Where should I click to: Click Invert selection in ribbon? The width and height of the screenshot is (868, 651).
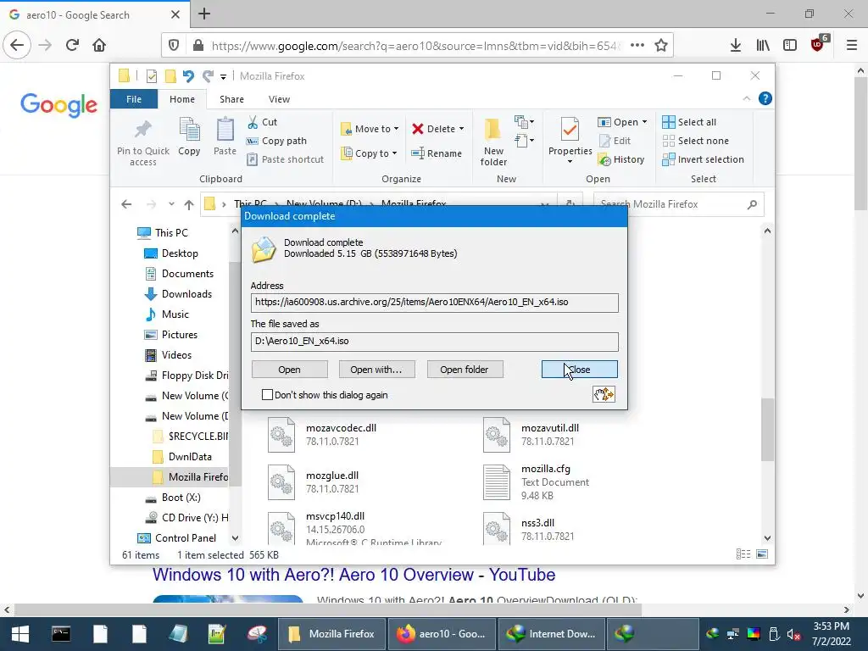point(703,159)
